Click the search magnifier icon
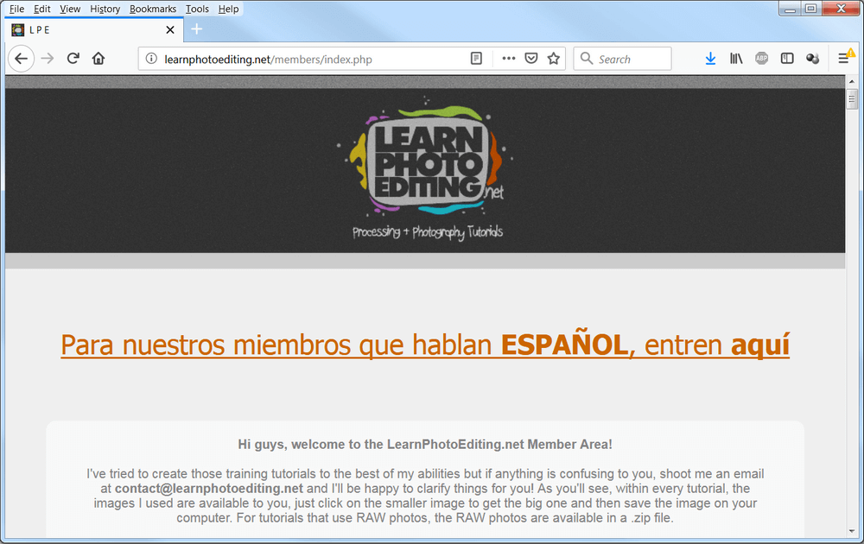Viewport: 864px width, 544px height. point(587,59)
